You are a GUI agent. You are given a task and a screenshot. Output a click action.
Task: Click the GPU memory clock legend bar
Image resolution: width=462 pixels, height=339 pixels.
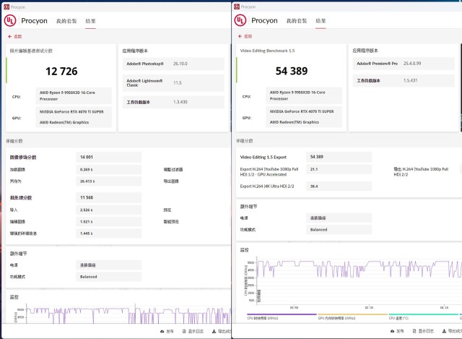point(352,314)
